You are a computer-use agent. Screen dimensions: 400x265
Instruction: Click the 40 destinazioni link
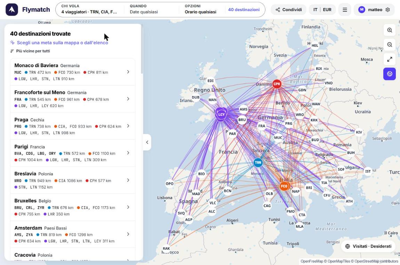pyautogui.click(x=244, y=10)
